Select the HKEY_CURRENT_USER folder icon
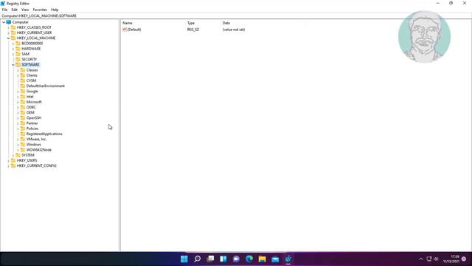472x266 pixels. pyautogui.click(x=13, y=33)
